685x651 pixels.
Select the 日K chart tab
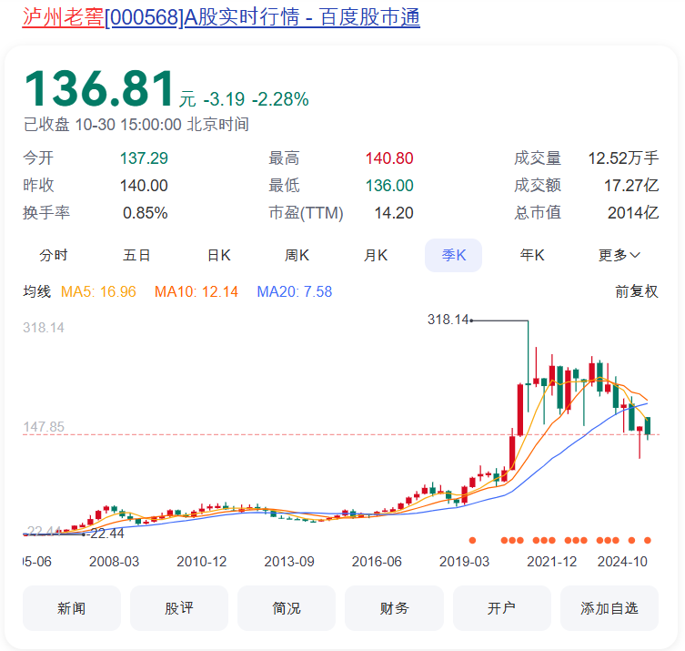coord(219,255)
